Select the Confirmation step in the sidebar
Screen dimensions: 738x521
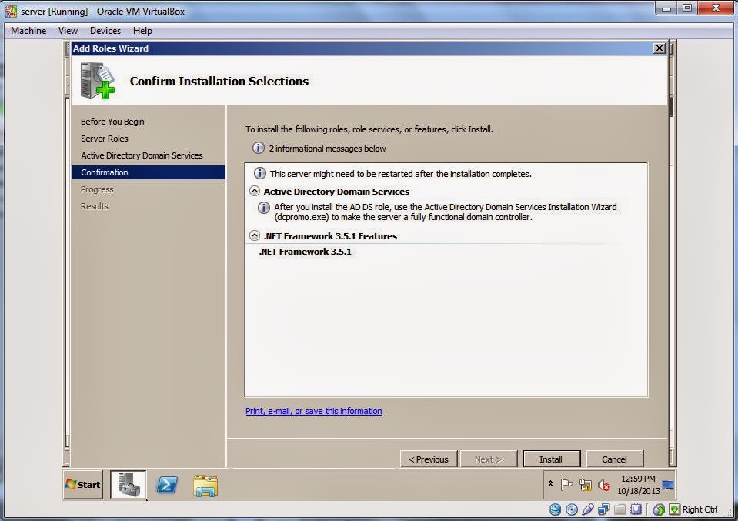tap(149, 172)
